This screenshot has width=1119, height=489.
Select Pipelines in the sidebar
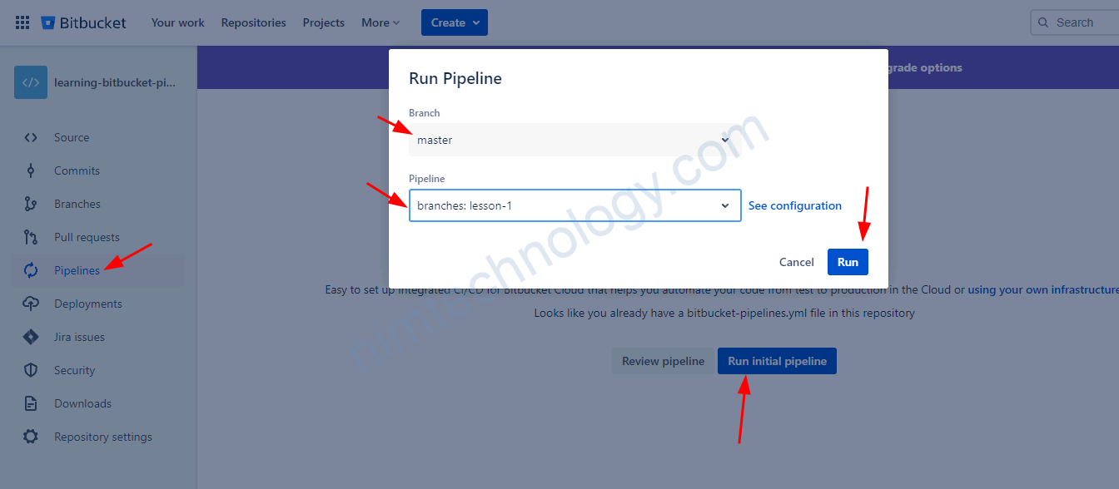77,270
